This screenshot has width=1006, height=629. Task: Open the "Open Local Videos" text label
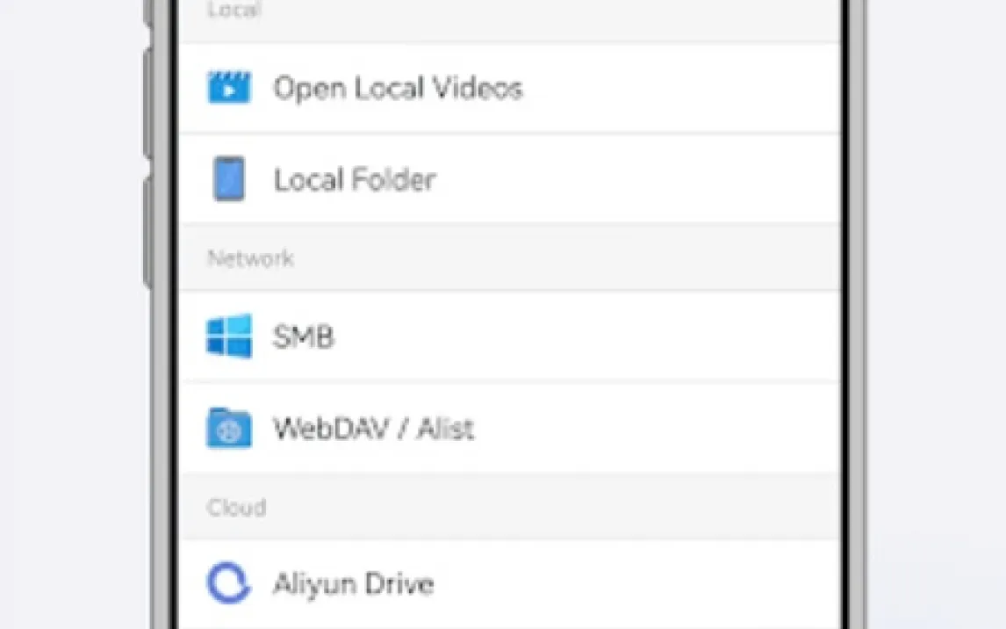pyautogui.click(x=398, y=88)
